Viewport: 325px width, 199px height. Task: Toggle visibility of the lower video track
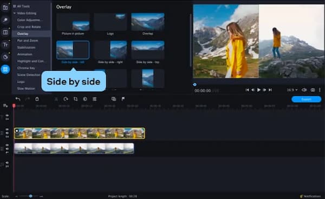coord(7,145)
